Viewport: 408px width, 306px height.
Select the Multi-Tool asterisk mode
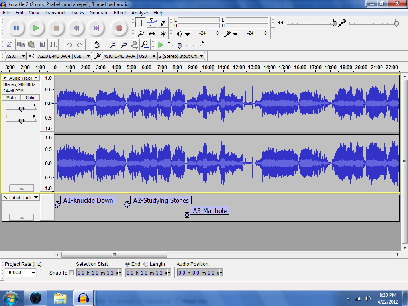coord(163,33)
